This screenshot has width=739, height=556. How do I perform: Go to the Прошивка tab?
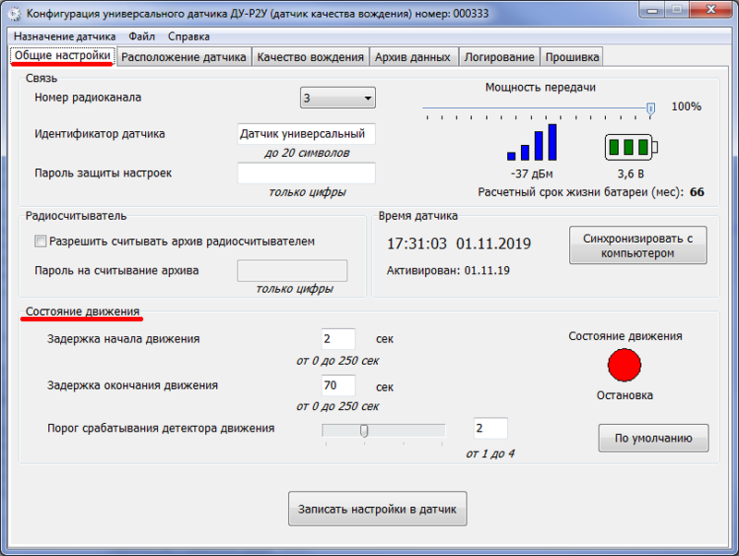point(572,57)
